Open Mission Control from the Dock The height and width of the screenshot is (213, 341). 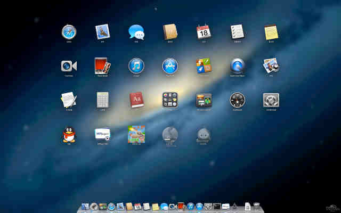[103, 207]
